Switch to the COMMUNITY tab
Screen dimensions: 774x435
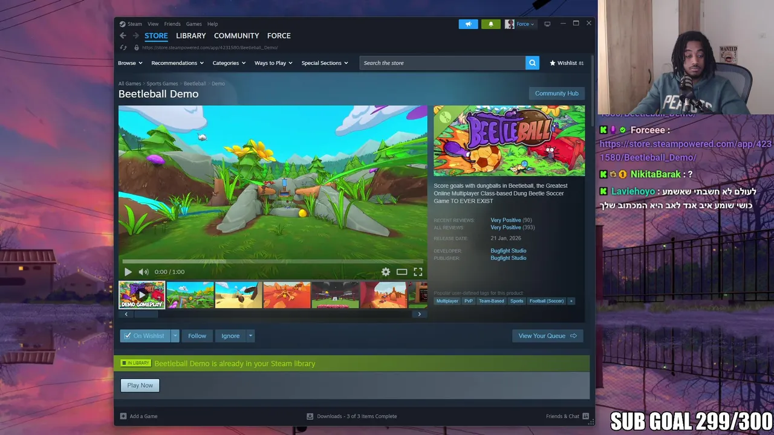236,36
